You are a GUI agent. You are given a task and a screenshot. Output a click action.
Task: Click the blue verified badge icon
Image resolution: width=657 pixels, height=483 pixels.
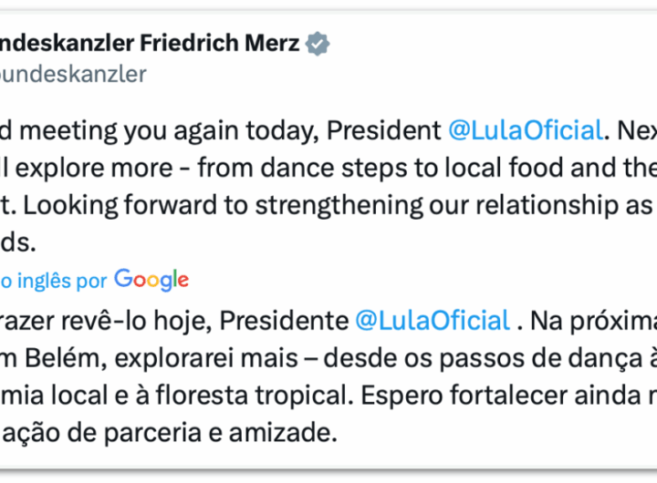tap(318, 44)
